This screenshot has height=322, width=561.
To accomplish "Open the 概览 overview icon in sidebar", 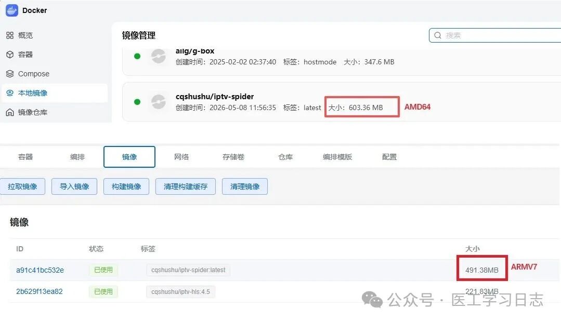I will coord(10,35).
